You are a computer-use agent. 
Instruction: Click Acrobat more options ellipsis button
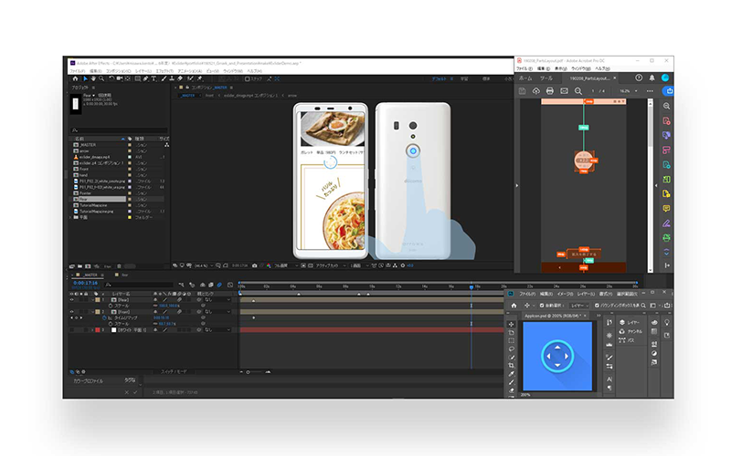(650, 91)
